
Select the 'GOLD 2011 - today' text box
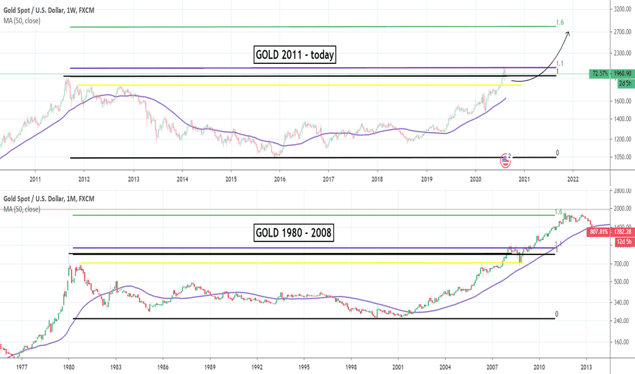point(295,54)
